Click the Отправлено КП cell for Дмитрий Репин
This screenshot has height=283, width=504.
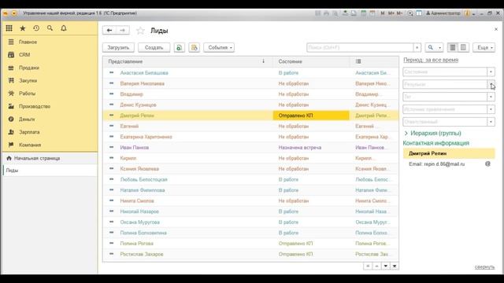point(311,116)
